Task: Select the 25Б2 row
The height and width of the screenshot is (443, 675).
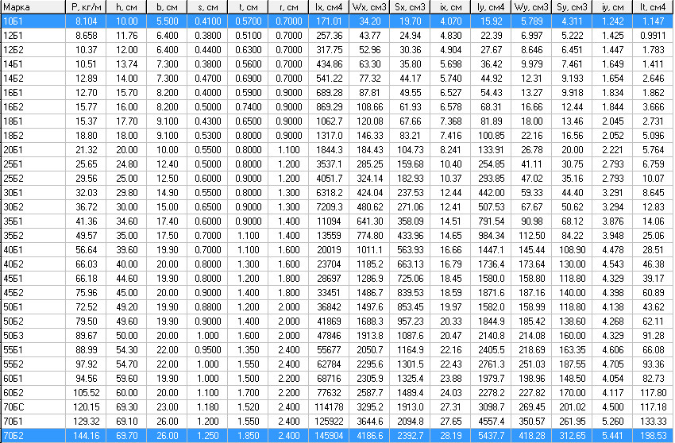Action: click(x=337, y=179)
